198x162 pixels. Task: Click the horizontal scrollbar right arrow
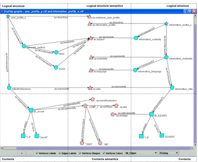click(x=192, y=148)
